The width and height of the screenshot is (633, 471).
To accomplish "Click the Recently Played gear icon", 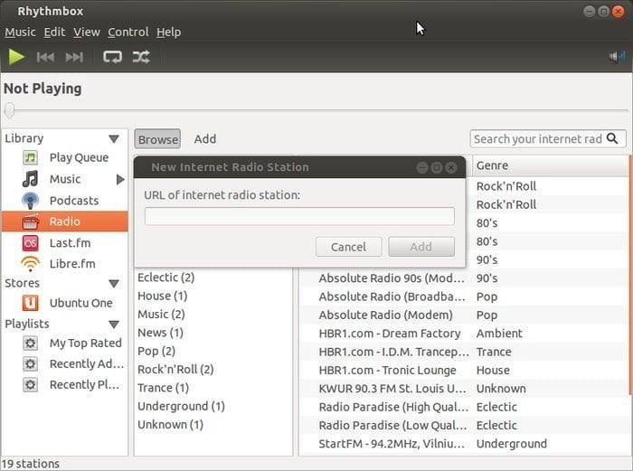I will click(30, 384).
